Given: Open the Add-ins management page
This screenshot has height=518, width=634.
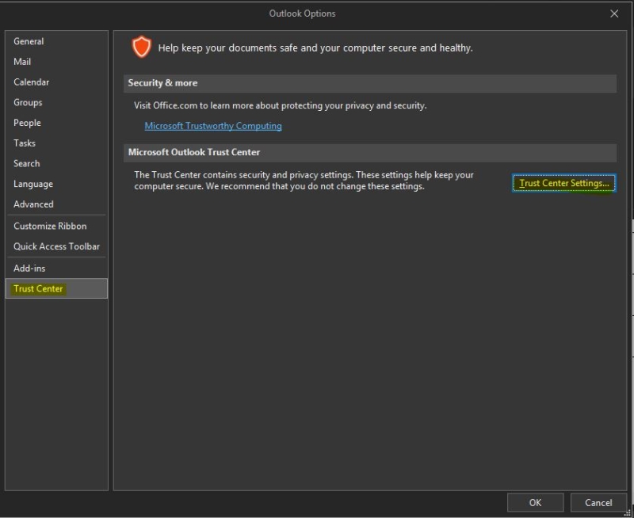Looking at the screenshot, I should pos(29,268).
